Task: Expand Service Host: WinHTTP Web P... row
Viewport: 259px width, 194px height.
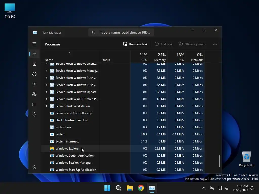Action: [x=47, y=99]
